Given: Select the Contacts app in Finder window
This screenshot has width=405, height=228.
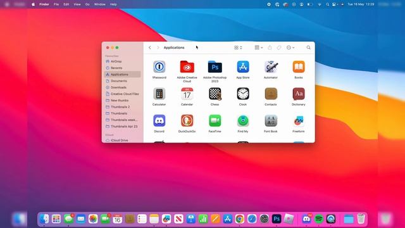Looking at the screenshot, I should pos(271,94).
